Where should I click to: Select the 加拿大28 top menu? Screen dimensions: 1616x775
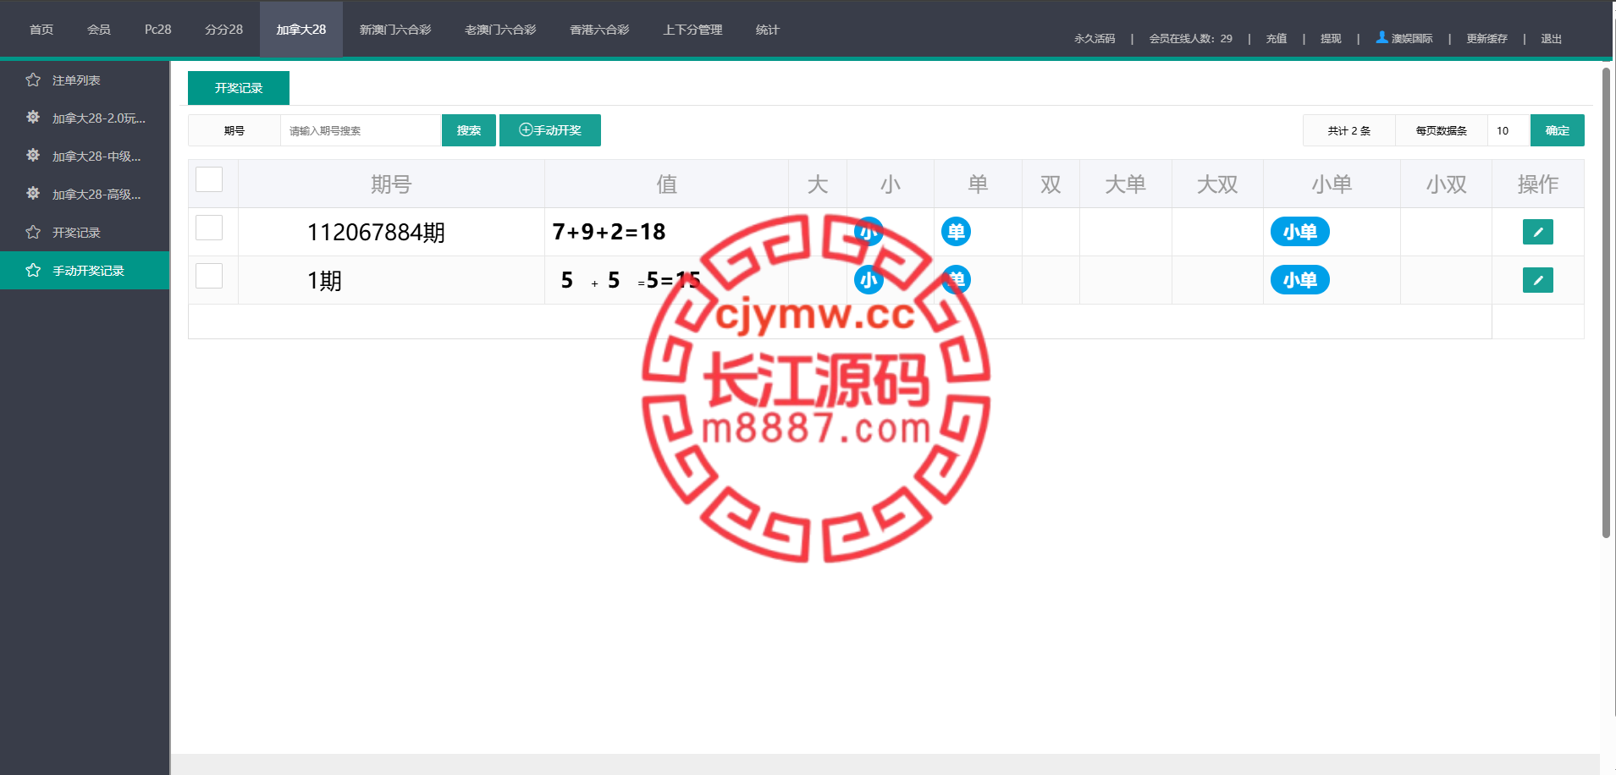coord(301,30)
